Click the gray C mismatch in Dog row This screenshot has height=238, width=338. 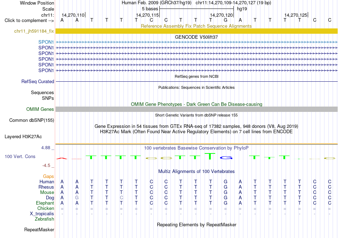click(x=121, y=198)
